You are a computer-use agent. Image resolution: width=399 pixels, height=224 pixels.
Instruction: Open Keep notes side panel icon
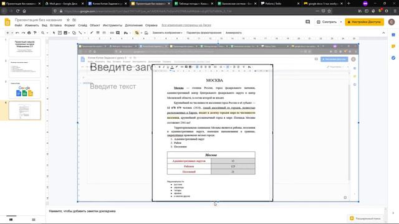pyautogui.click(x=393, y=46)
